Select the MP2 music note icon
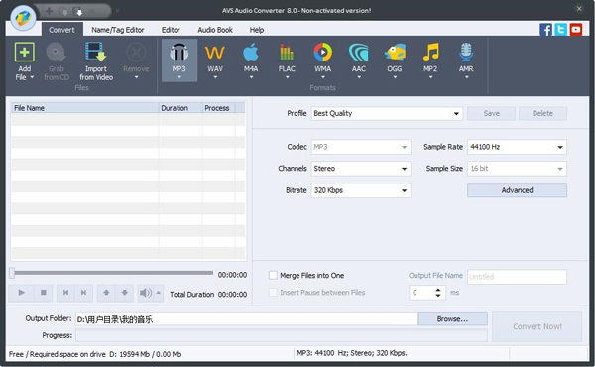Screen dimensions: 595x367 430,52
